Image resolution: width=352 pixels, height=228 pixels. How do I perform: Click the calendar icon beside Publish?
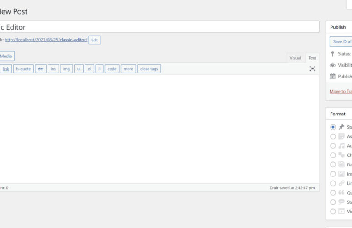tap(332, 77)
